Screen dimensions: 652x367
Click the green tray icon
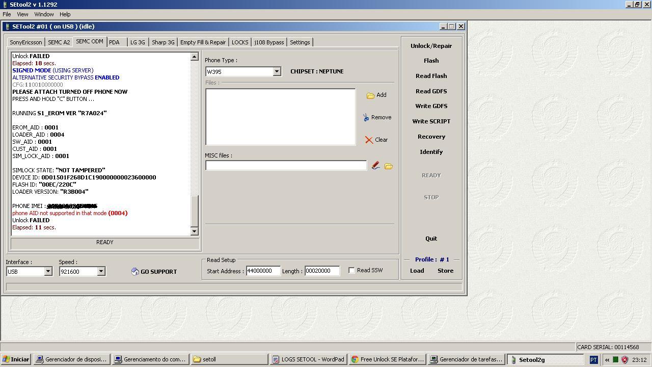point(616,360)
